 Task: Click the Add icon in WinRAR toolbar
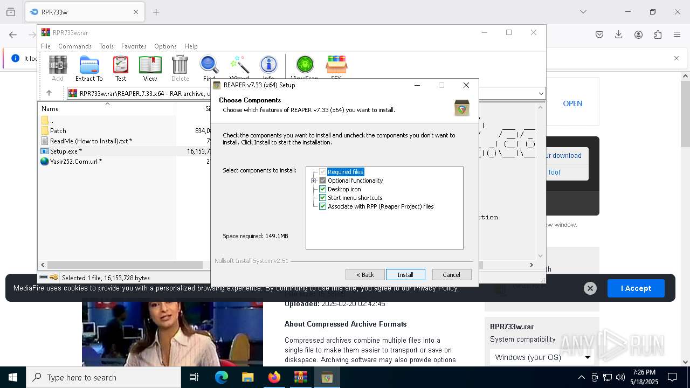(58, 68)
